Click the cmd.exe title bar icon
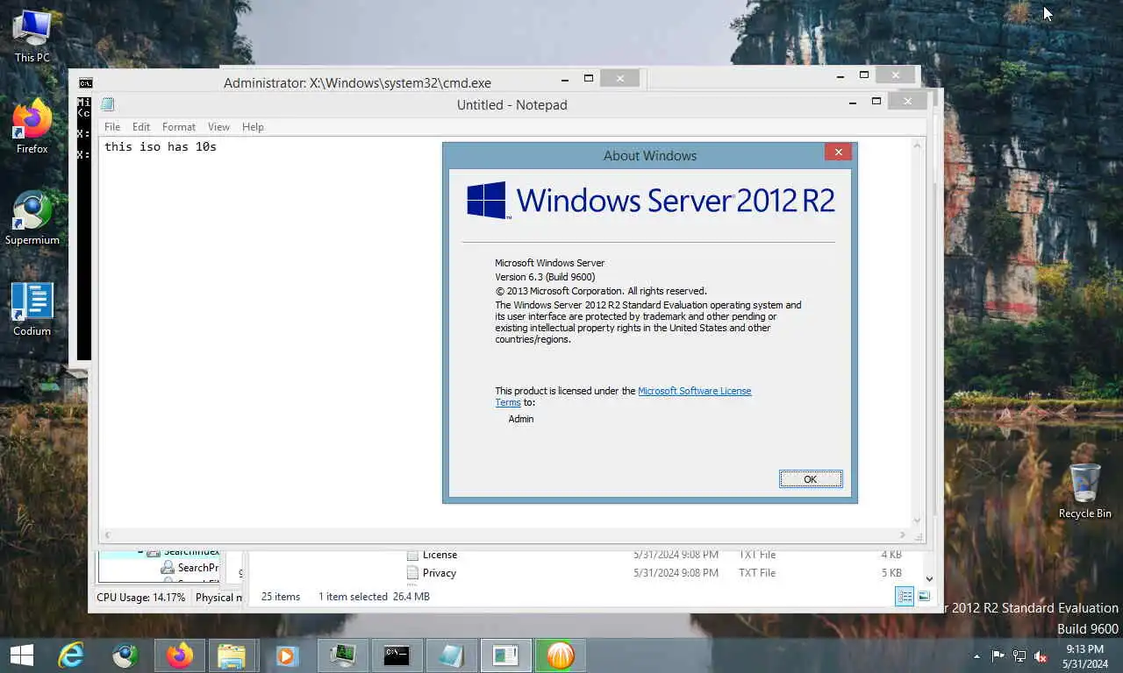Screen dimensions: 1123x673 (85, 83)
